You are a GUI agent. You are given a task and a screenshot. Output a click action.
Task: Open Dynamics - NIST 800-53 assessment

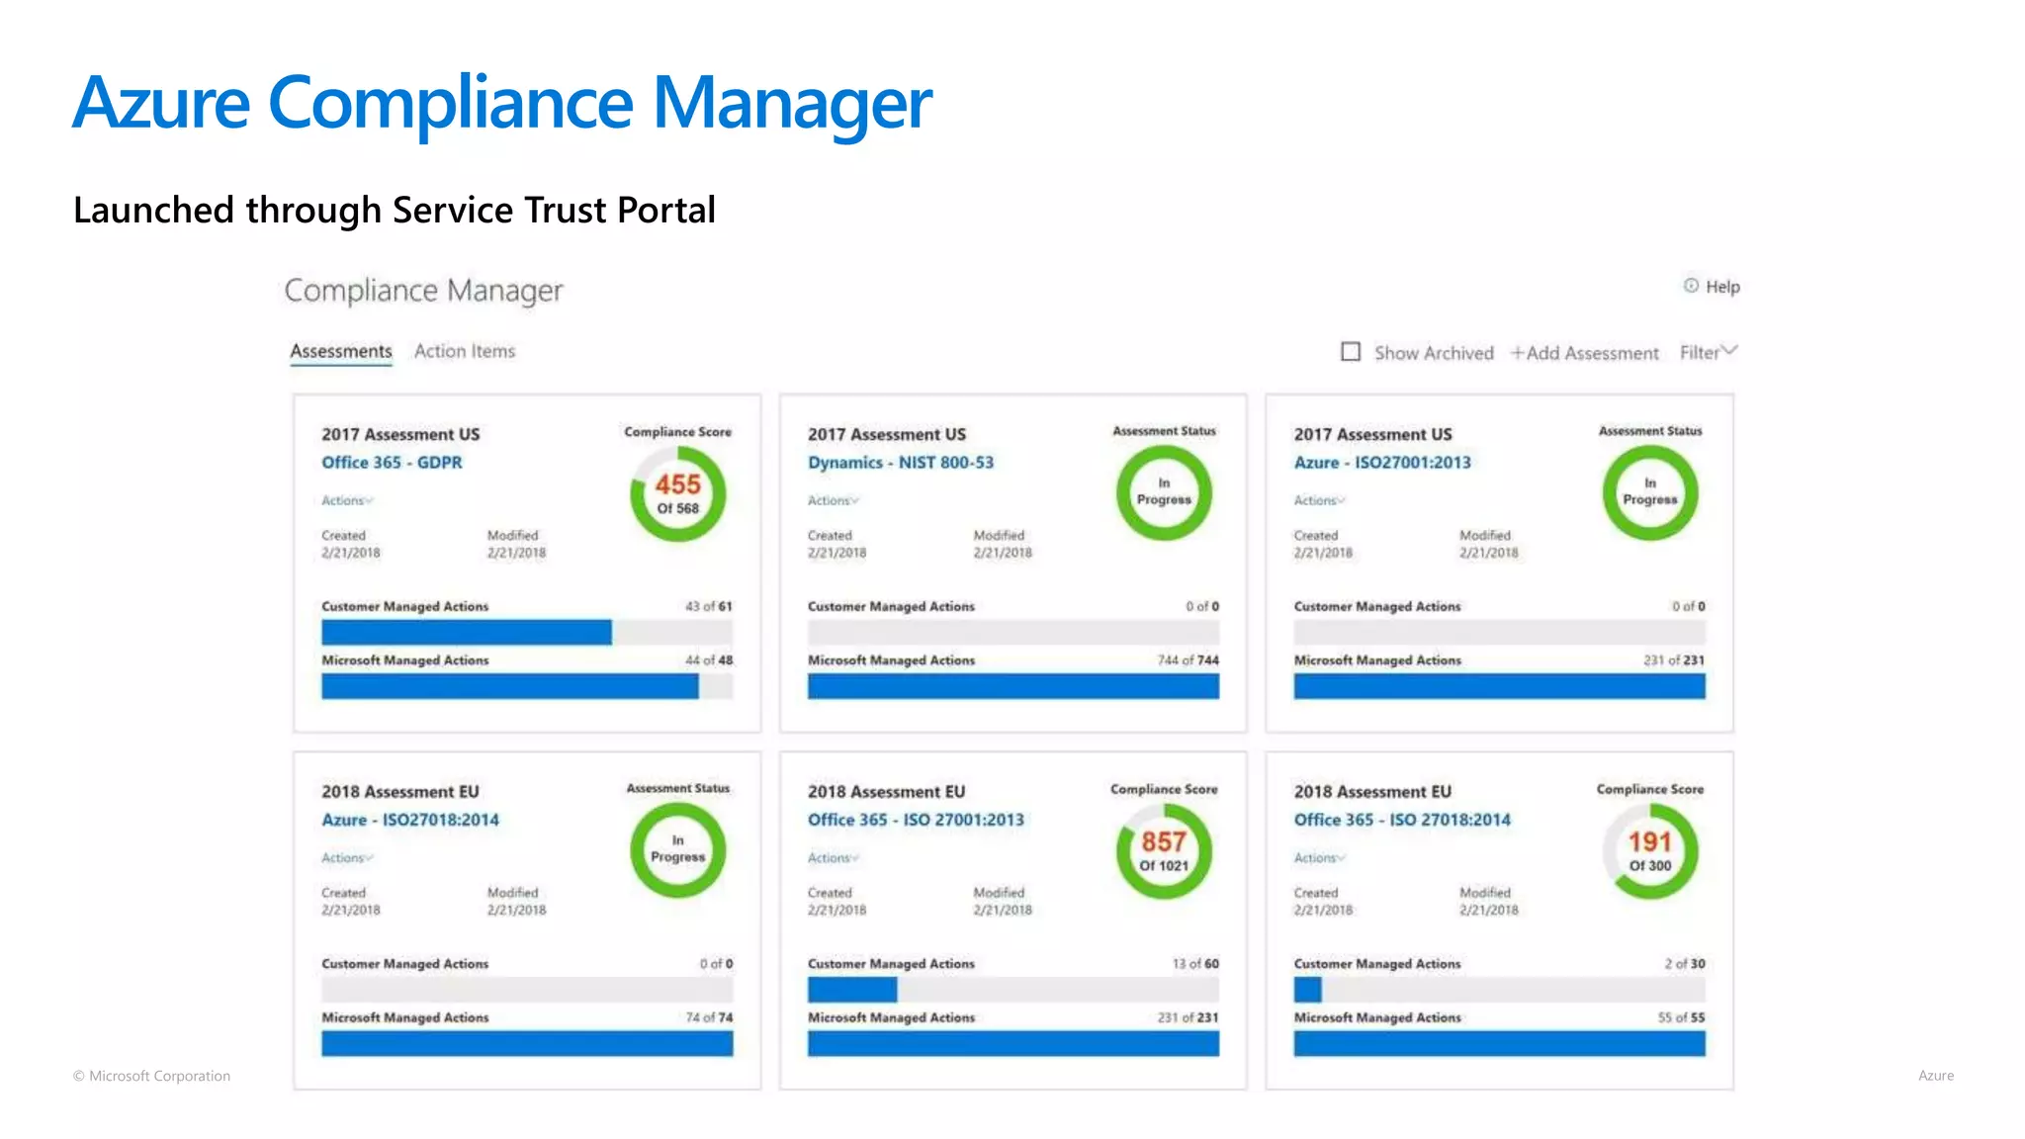(x=900, y=462)
